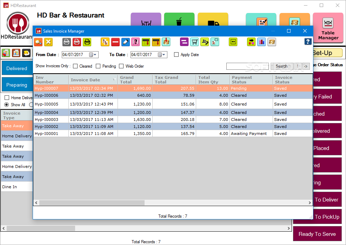Image resolution: width=346 pixels, height=245 pixels.
Task: Click the purple equals icon
Action: pos(184,42)
